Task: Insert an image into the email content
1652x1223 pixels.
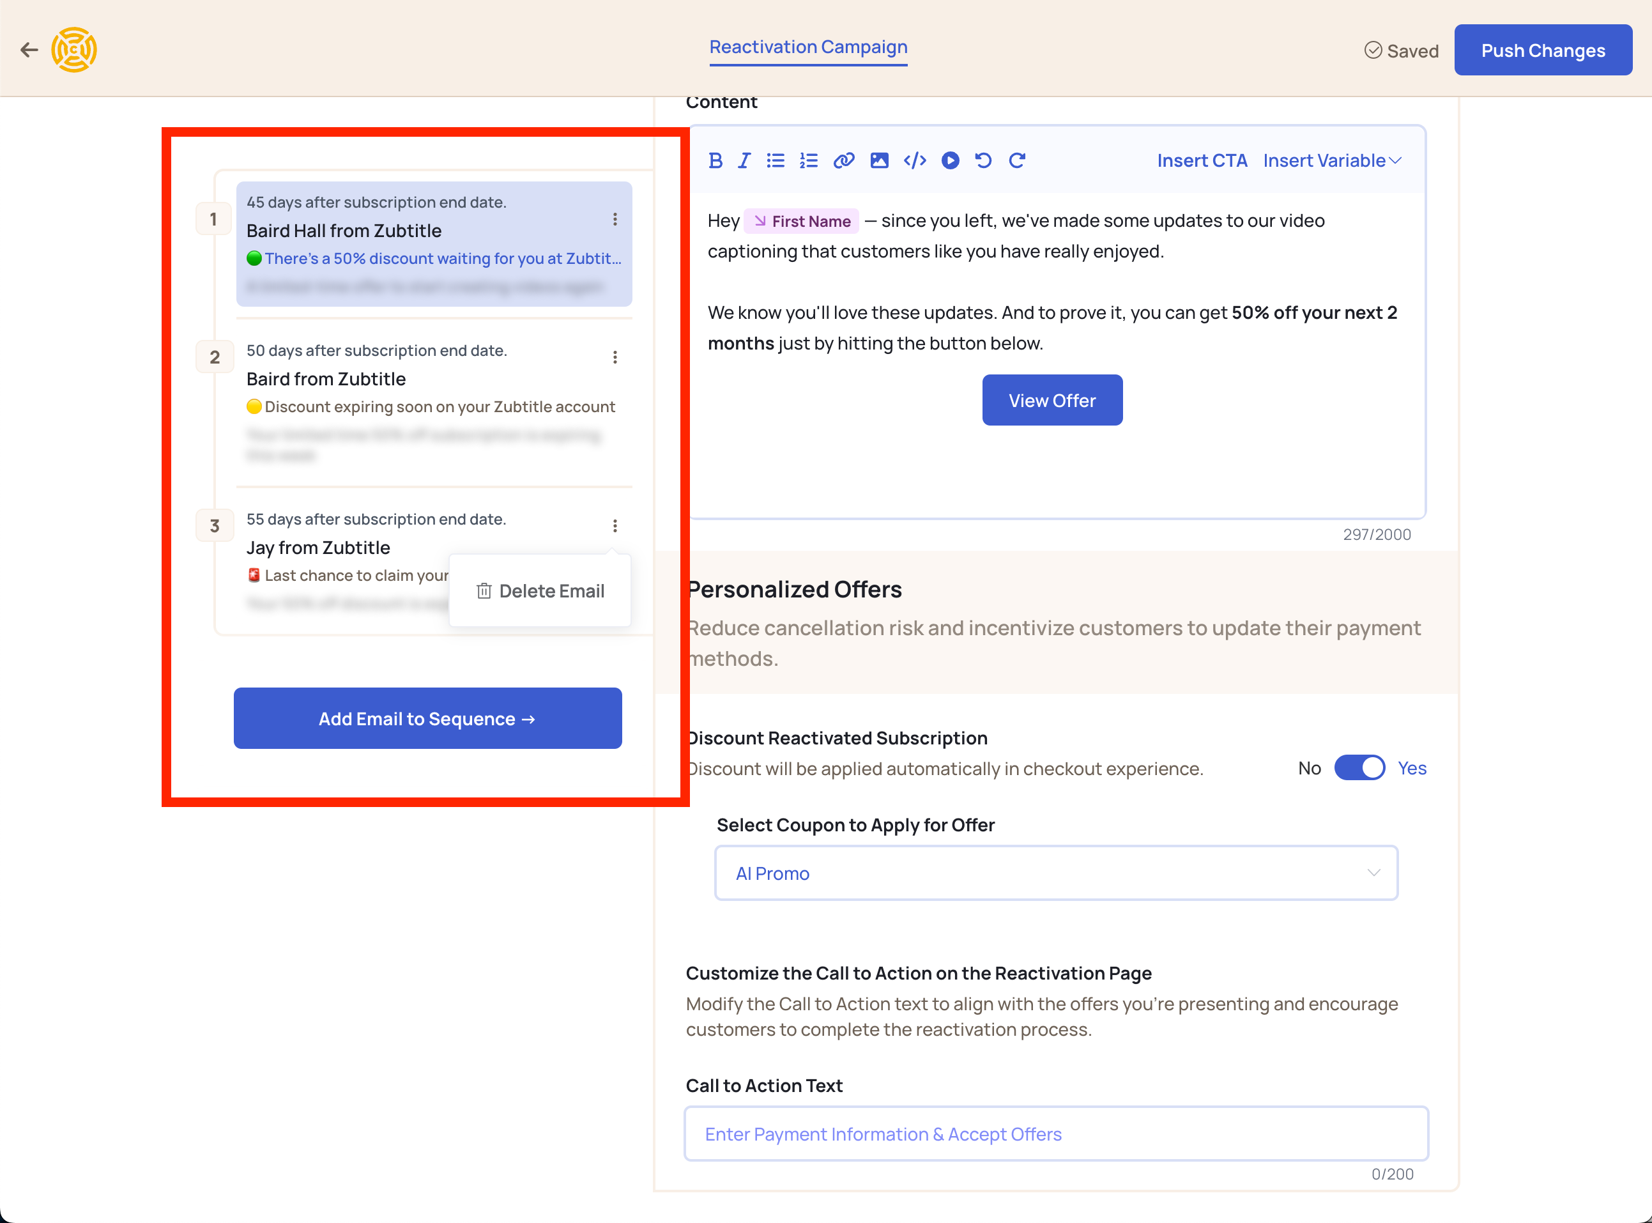Action: (x=878, y=160)
